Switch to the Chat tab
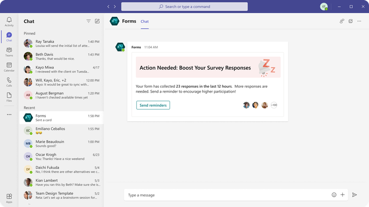This screenshot has width=369, height=207. point(145,22)
